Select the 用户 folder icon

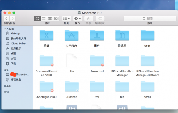tap(97, 35)
